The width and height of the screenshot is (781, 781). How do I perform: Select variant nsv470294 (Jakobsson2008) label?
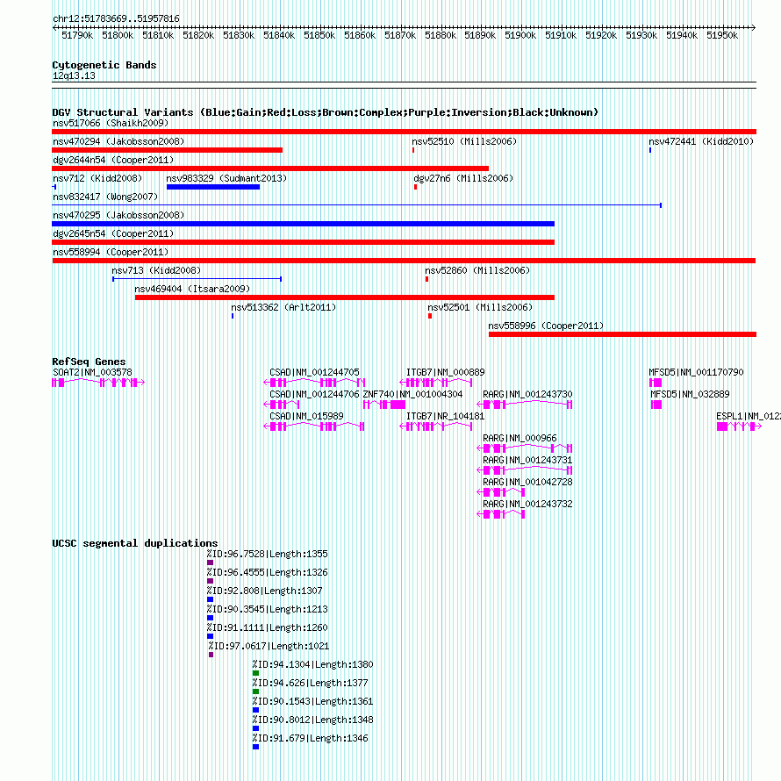(118, 141)
